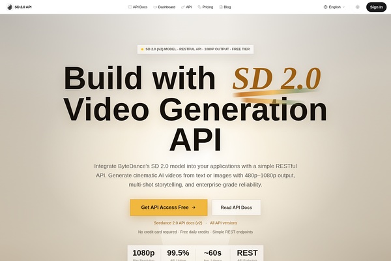
Task: Click the SD 2.0 API logo icon
Action: [x=10, y=7]
